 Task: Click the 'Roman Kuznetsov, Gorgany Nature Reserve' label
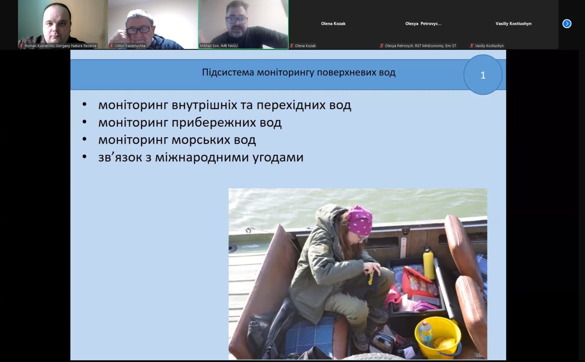[x=60, y=46]
